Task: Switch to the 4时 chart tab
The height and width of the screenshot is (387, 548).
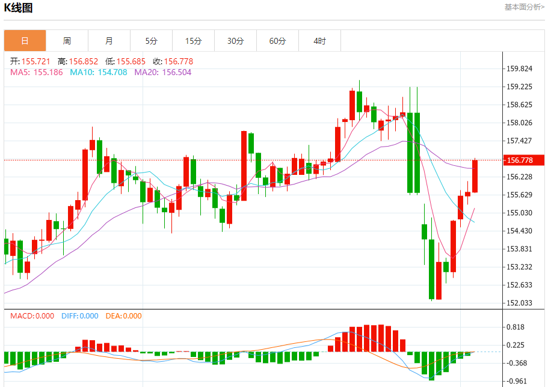Action: [319, 41]
